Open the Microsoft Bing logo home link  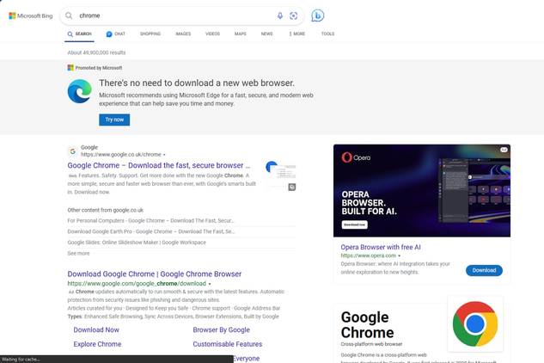click(31, 15)
